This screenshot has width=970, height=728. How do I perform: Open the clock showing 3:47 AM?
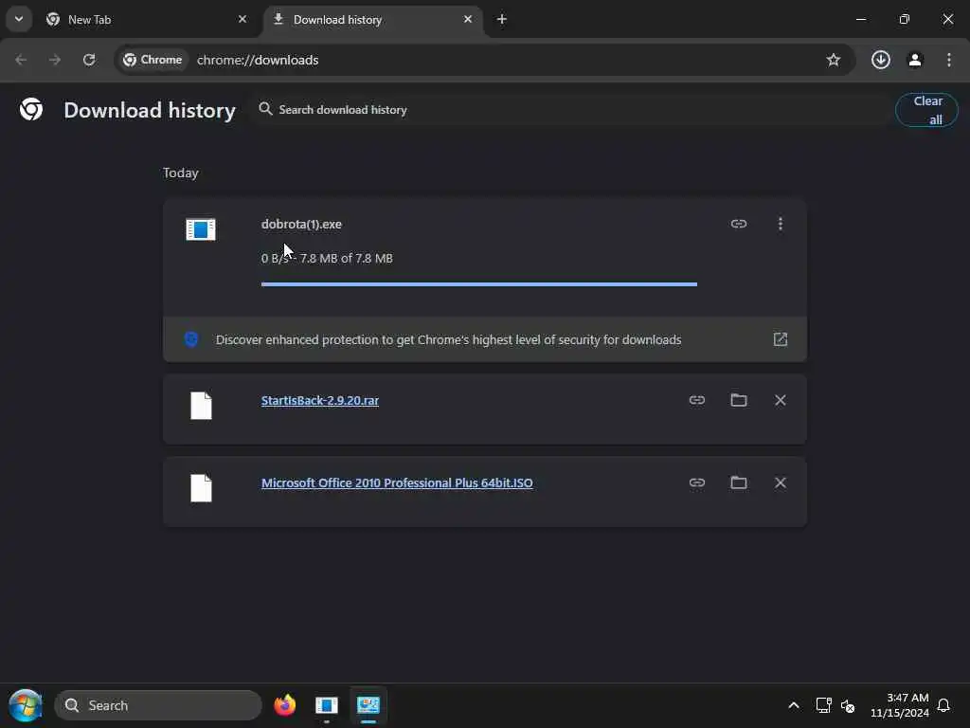tap(900, 705)
